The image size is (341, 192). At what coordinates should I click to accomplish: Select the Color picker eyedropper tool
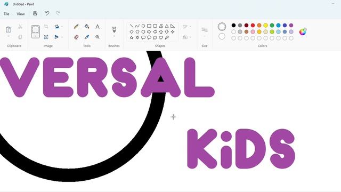[87, 37]
